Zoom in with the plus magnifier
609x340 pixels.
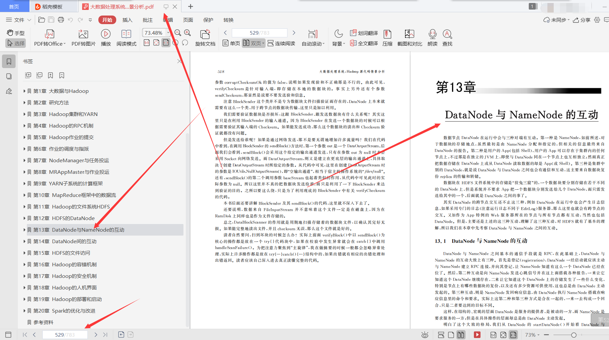click(x=187, y=33)
